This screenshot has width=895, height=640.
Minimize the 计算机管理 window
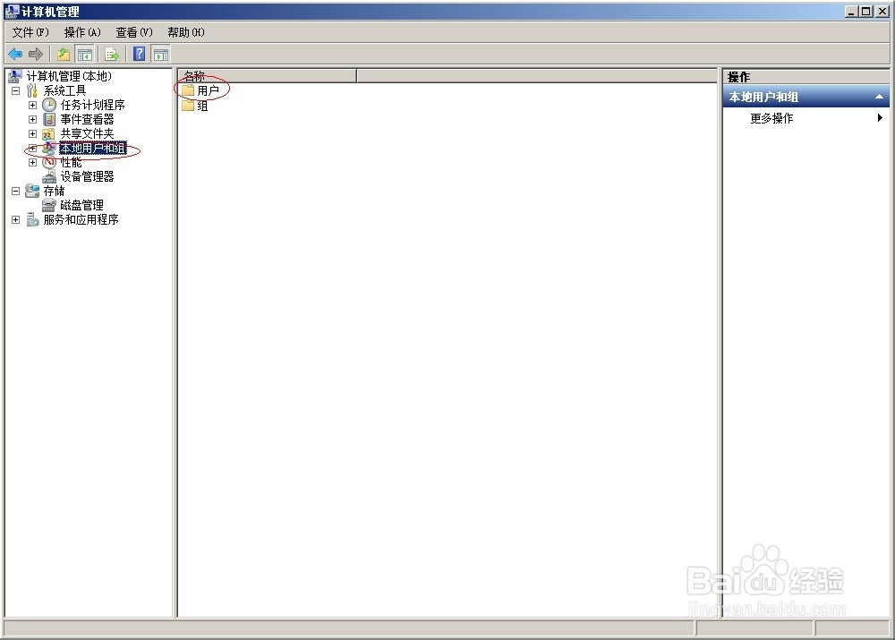[x=851, y=11]
